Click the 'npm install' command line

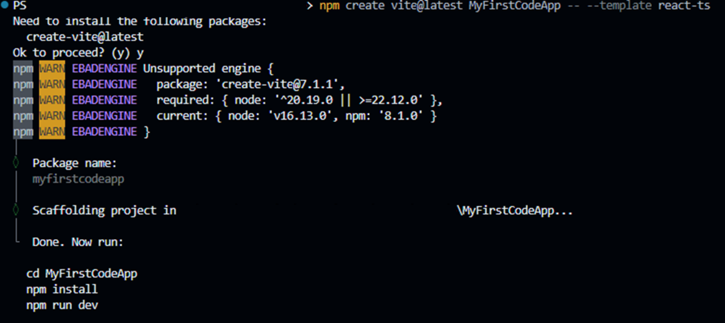pyautogui.click(x=62, y=289)
